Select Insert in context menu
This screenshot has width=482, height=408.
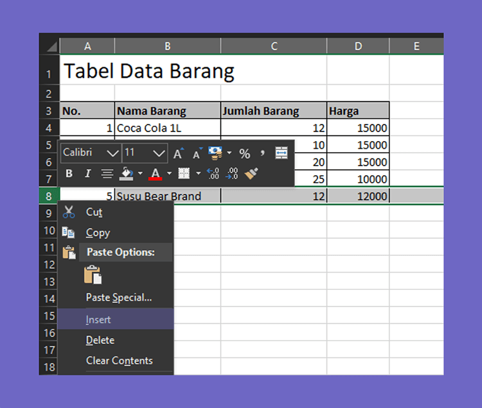(116, 319)
